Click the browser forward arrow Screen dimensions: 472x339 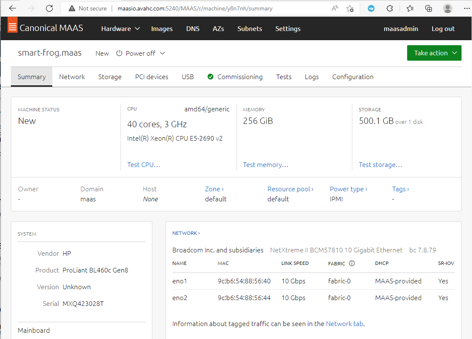[31, 8]
